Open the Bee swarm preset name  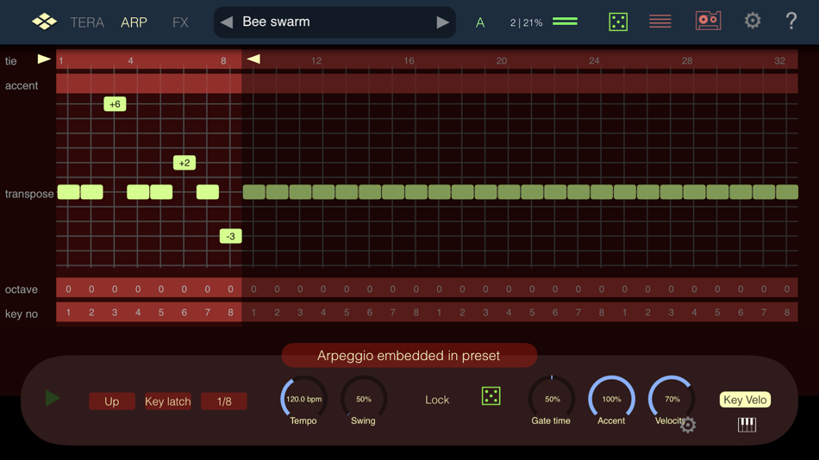[277, 22]
